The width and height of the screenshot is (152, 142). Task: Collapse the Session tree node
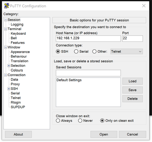[x=6, y=20]
